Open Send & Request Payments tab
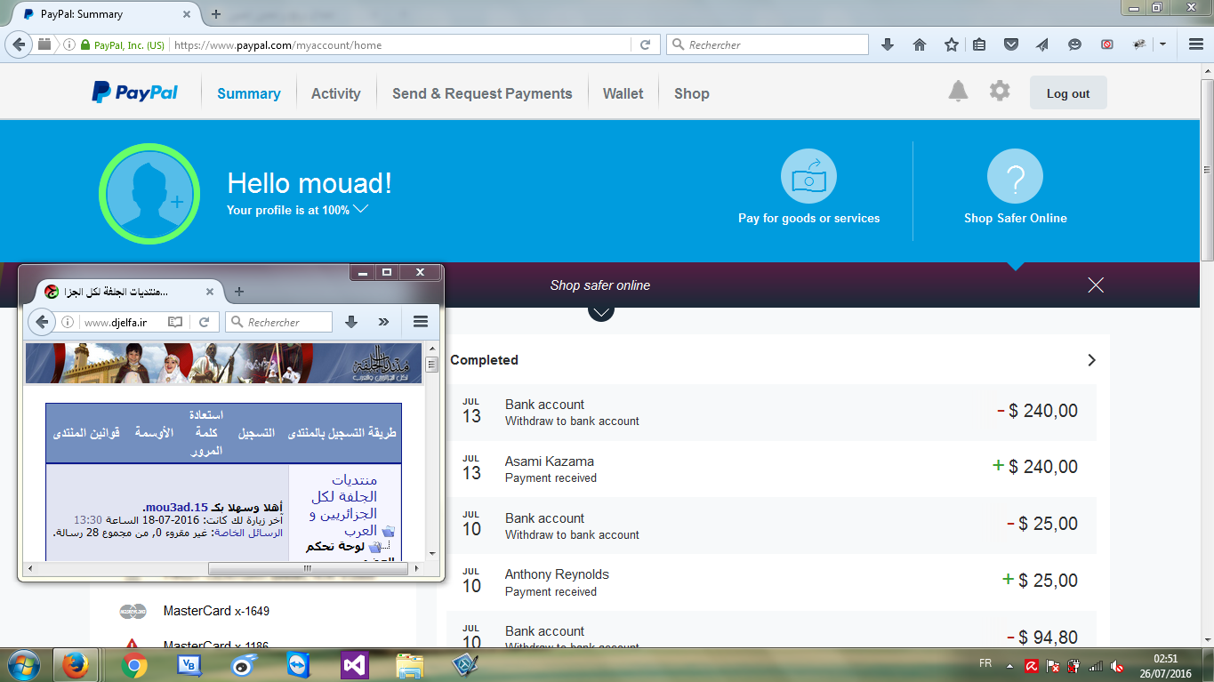Viewport: 1214px width, 682px height. (x=482, y=93)
